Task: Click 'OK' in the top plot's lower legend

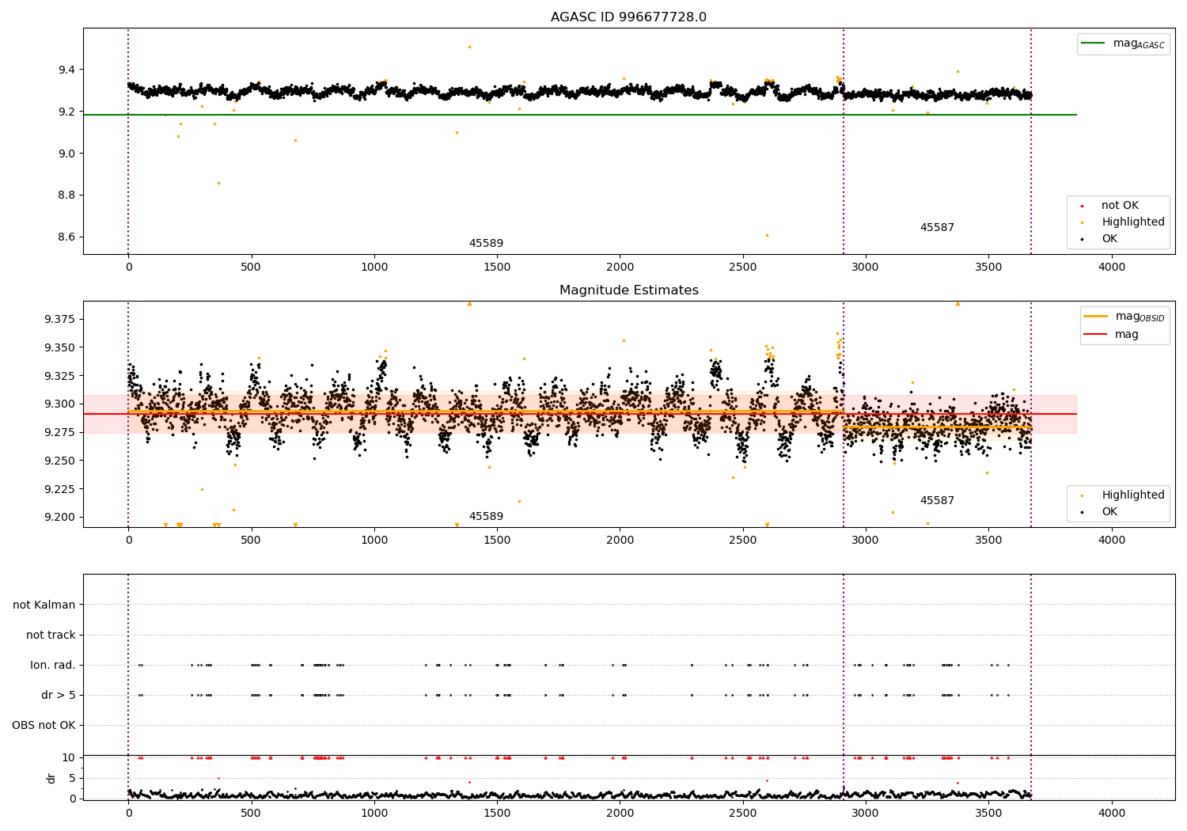Action: 1109,239
